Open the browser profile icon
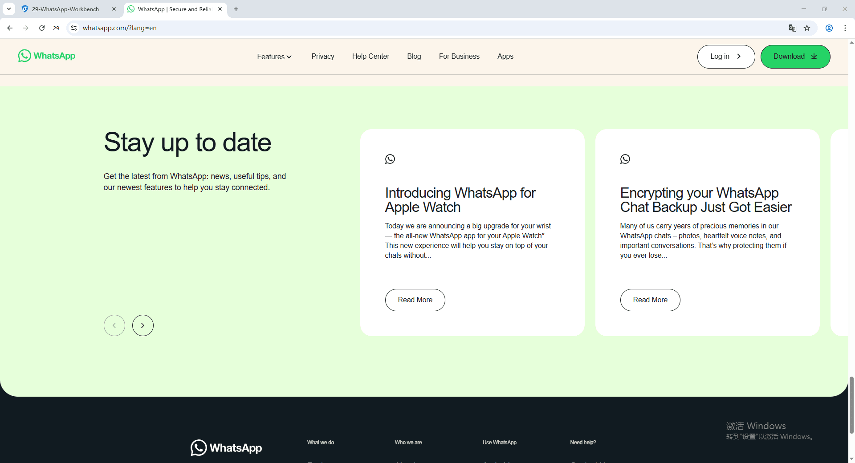 pos(829,28)
